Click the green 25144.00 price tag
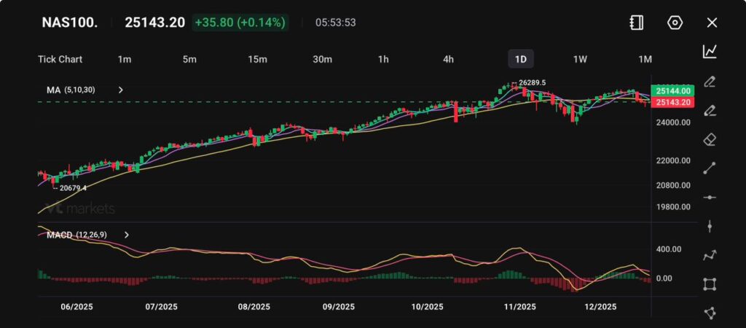 672,91
